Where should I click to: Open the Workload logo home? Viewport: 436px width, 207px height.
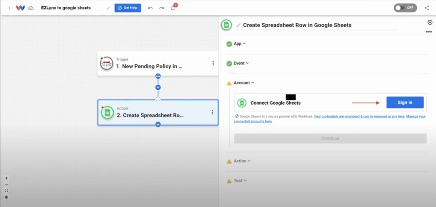point(20,8)
